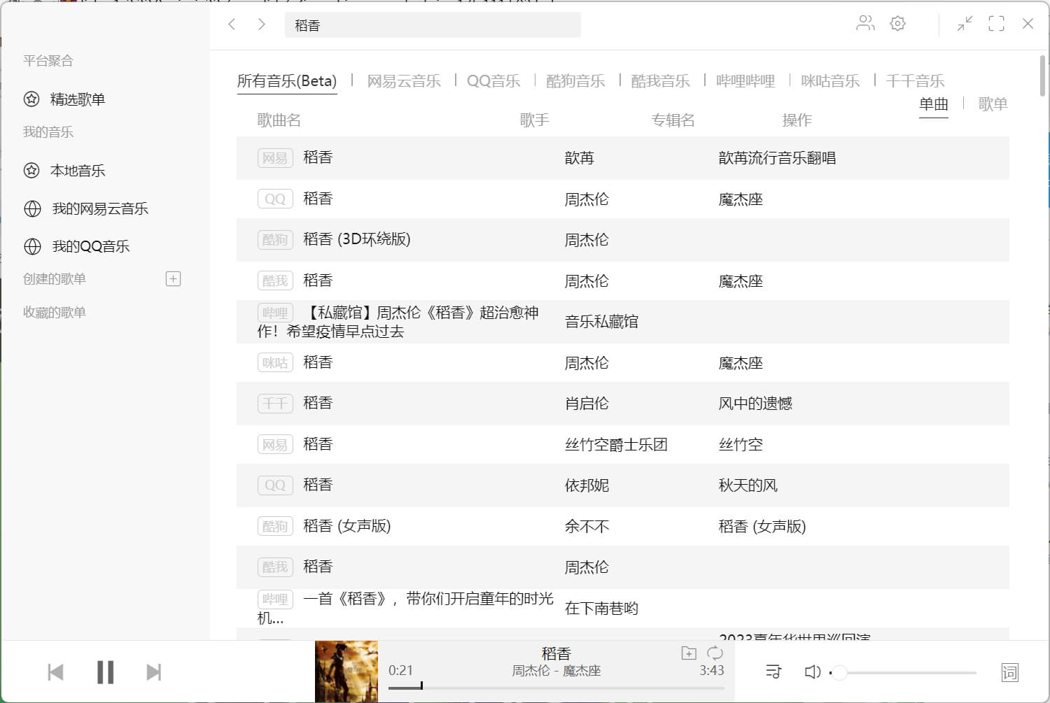Click the QQ source tag for 周杰伦's 稻香
This screenshot has height=703, width=1050.
(275, 199)
